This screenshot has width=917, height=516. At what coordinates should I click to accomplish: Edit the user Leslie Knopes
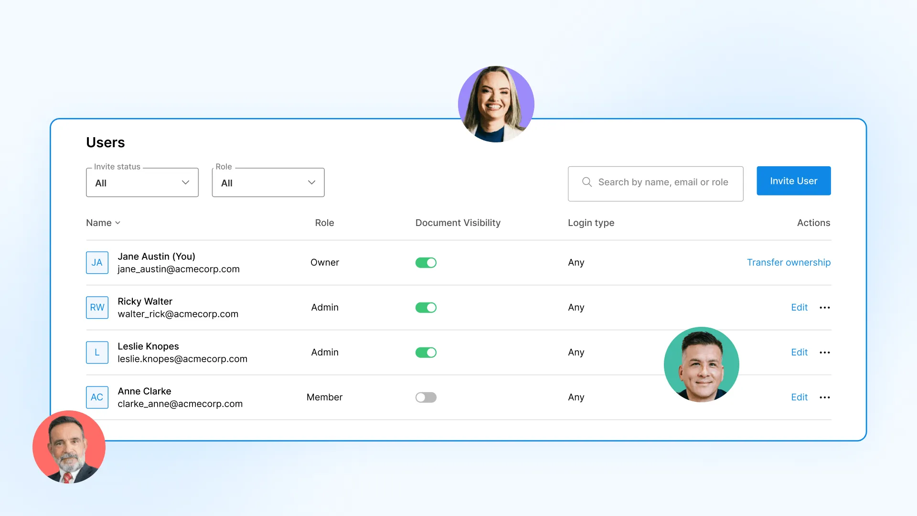click(799, 352)
